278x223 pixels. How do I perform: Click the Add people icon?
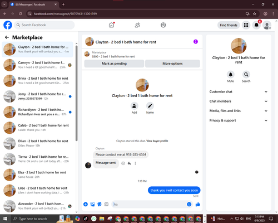134,106
